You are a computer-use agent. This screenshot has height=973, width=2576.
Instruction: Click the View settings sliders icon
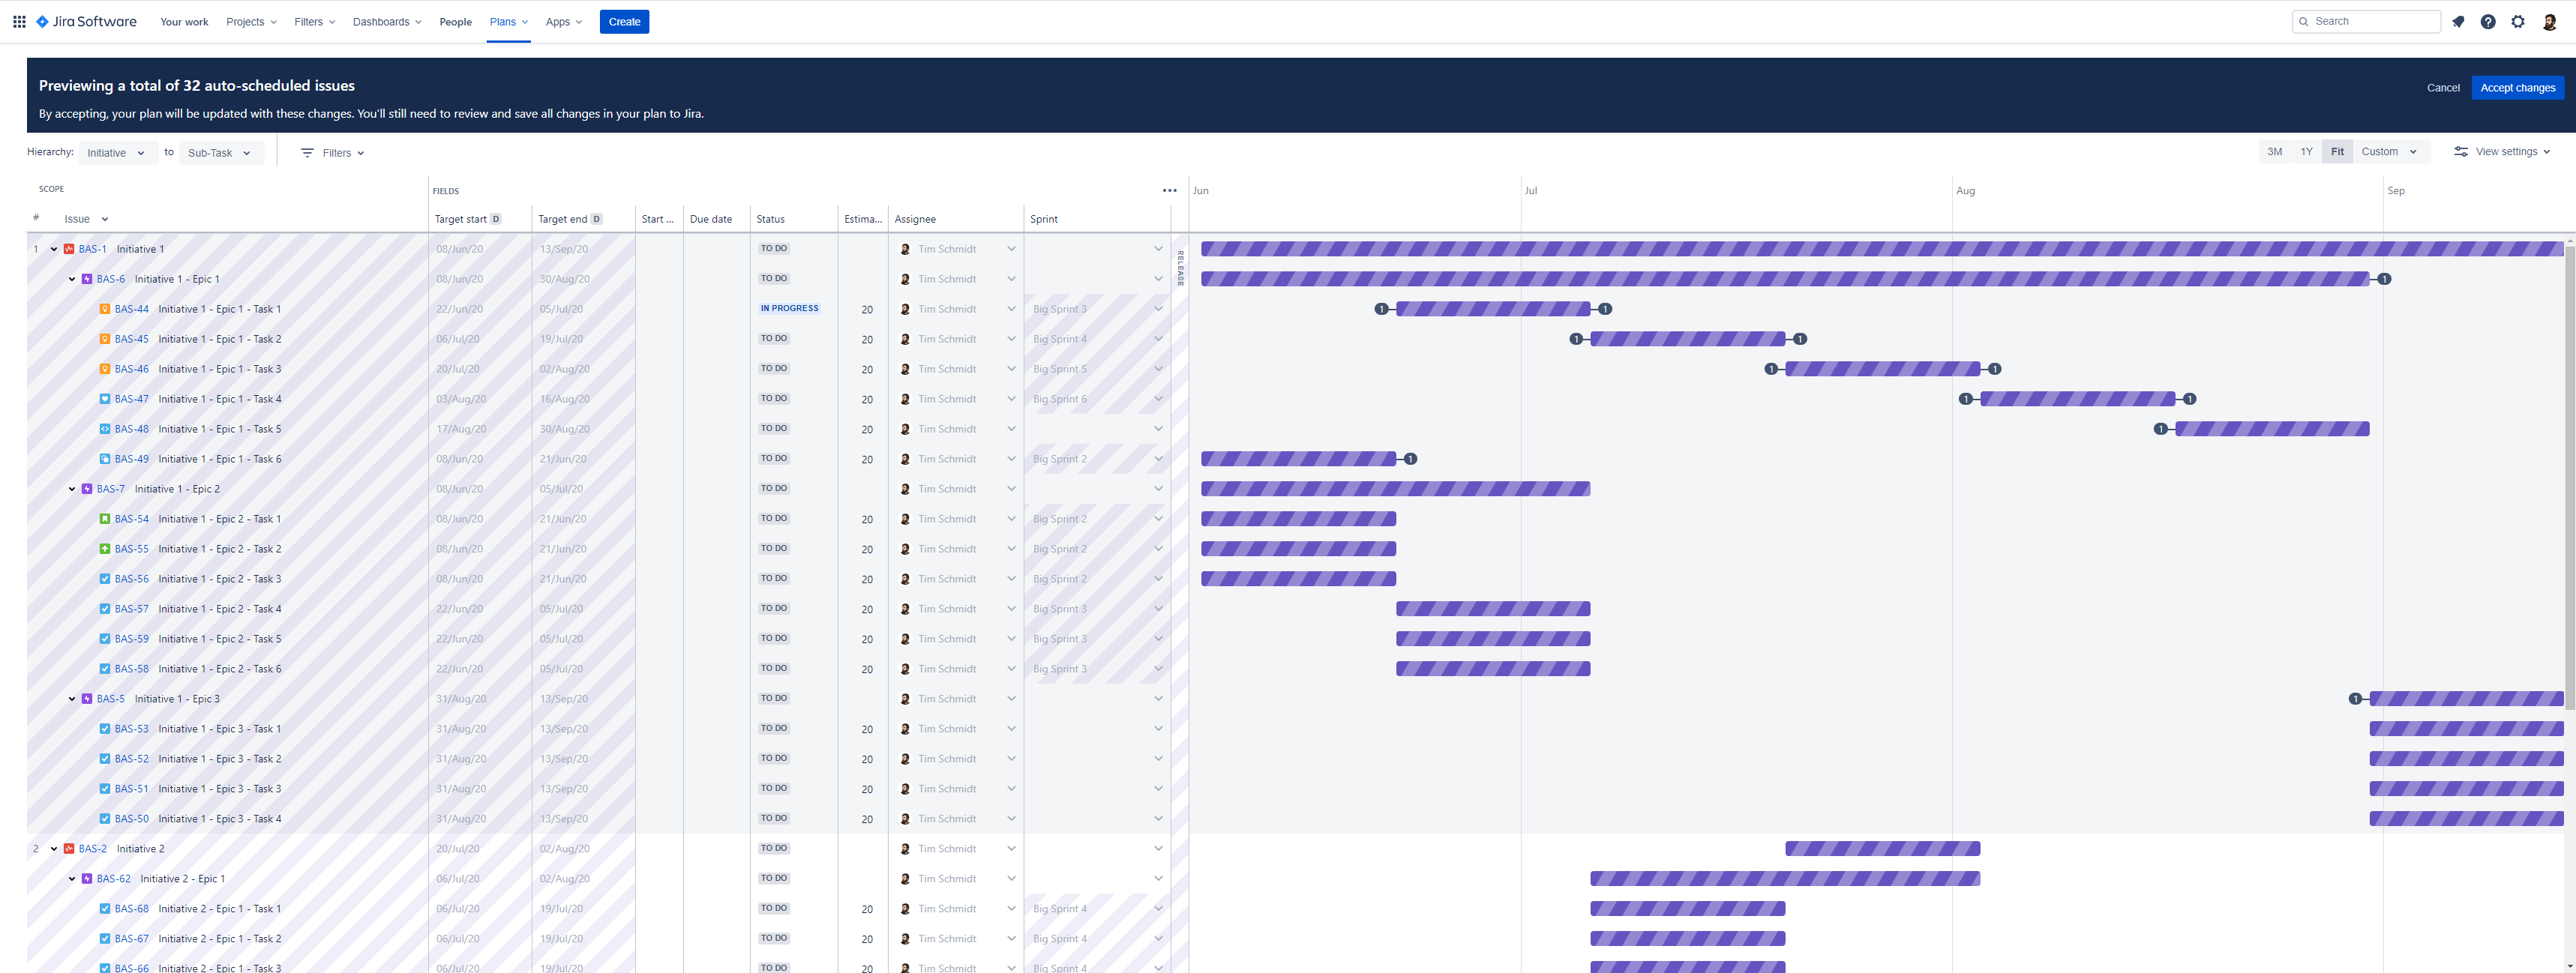point(2461,152)
